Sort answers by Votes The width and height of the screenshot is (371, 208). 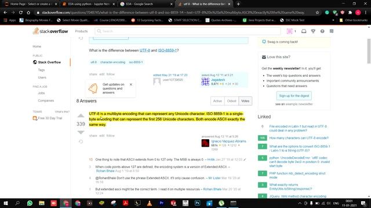point(245,101)
